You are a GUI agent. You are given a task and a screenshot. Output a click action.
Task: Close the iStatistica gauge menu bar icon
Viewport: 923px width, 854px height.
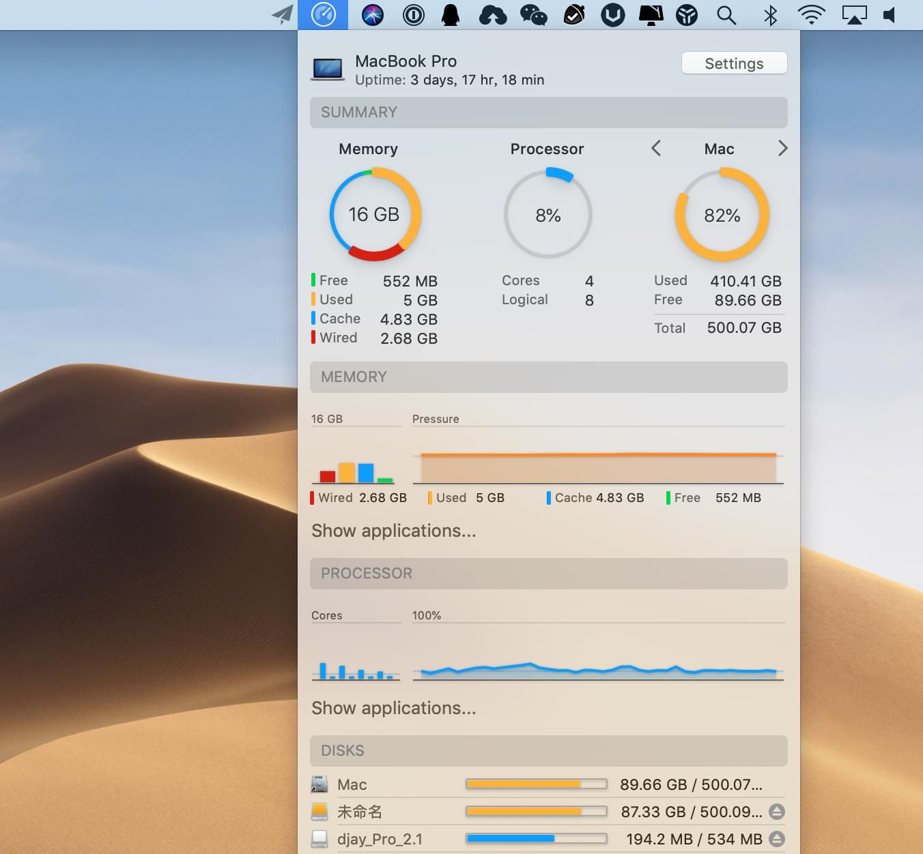coord(323,14)
